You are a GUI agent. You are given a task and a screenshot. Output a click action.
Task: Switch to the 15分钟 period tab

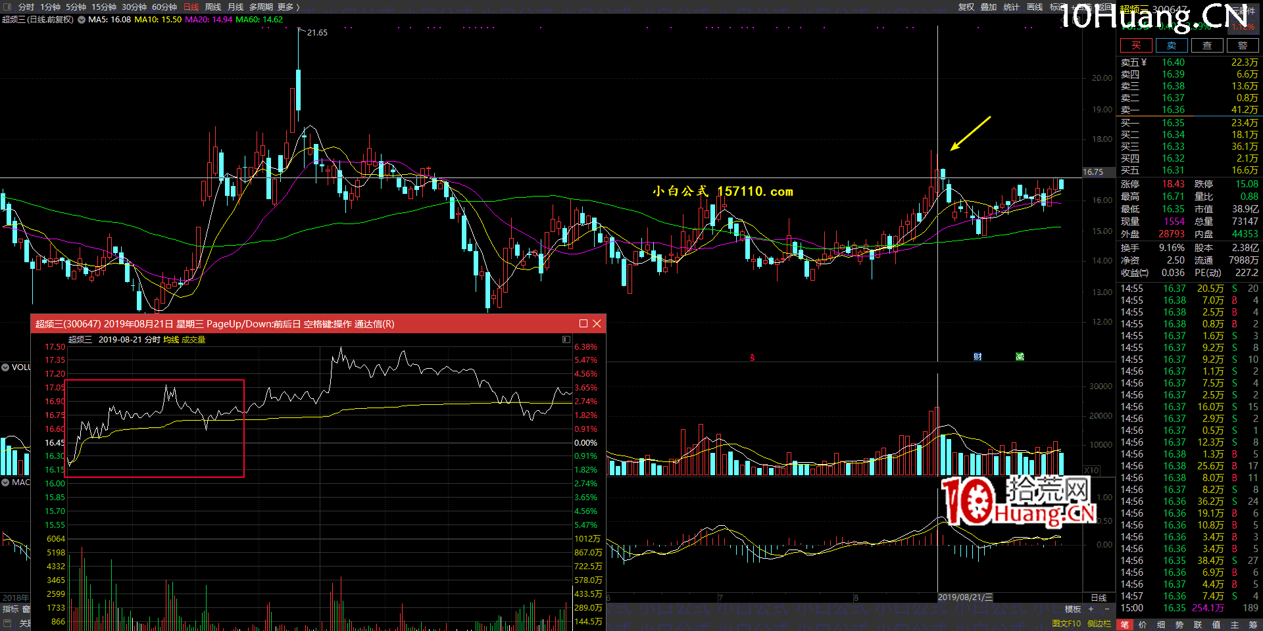[104, 7]
